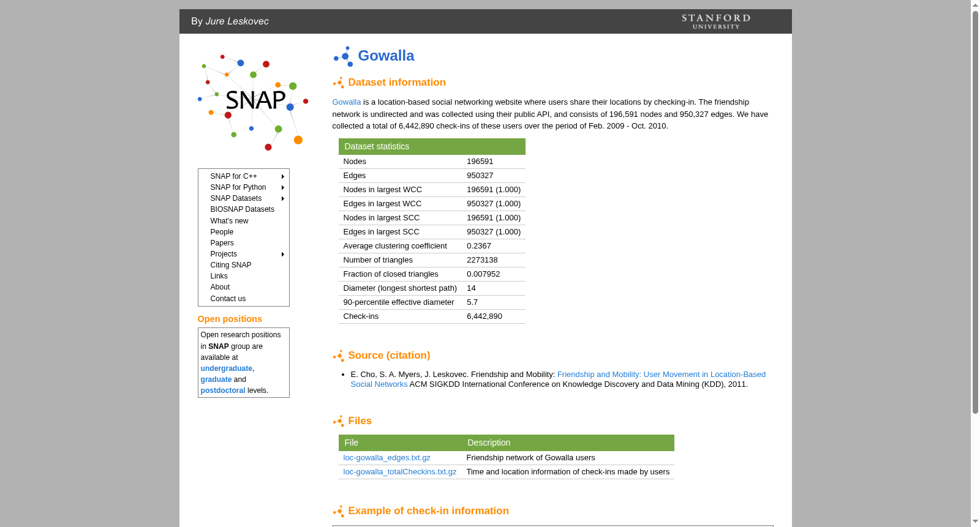
Task: Open the undergraduate positions link
Action: click(227, 368)
